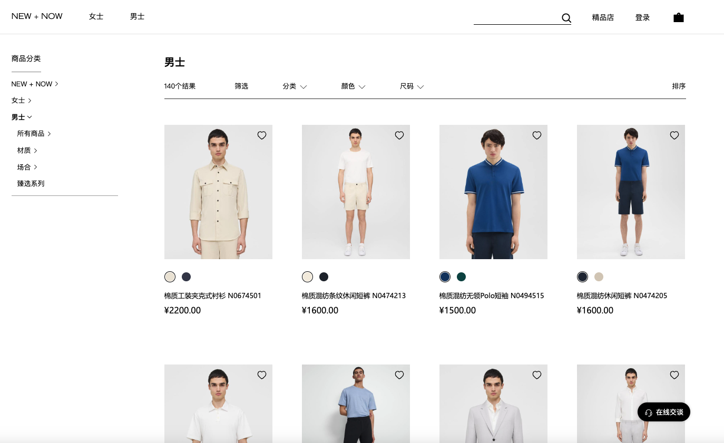Click the 140个结果 result count
The image size is (724, 443).
[x=180, y=86]
